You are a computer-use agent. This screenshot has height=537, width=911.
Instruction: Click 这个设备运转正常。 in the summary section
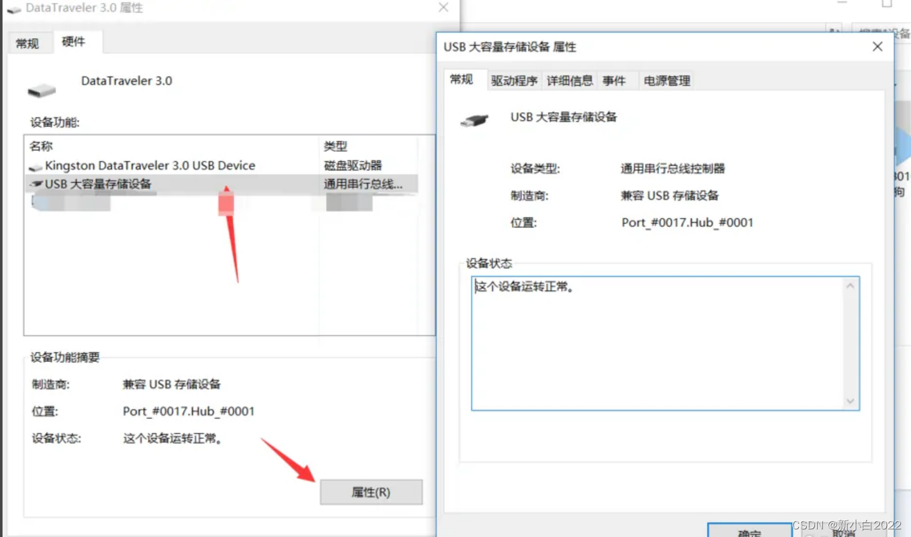click(x=173, y=438)
